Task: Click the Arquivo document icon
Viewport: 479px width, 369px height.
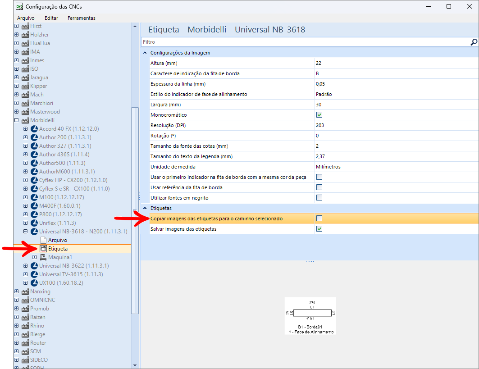Action: coord(43,240)
